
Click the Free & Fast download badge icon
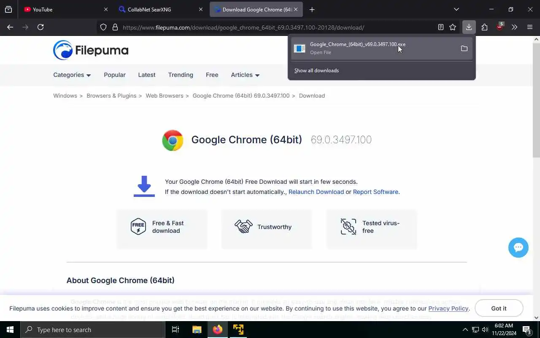[138, 227]
